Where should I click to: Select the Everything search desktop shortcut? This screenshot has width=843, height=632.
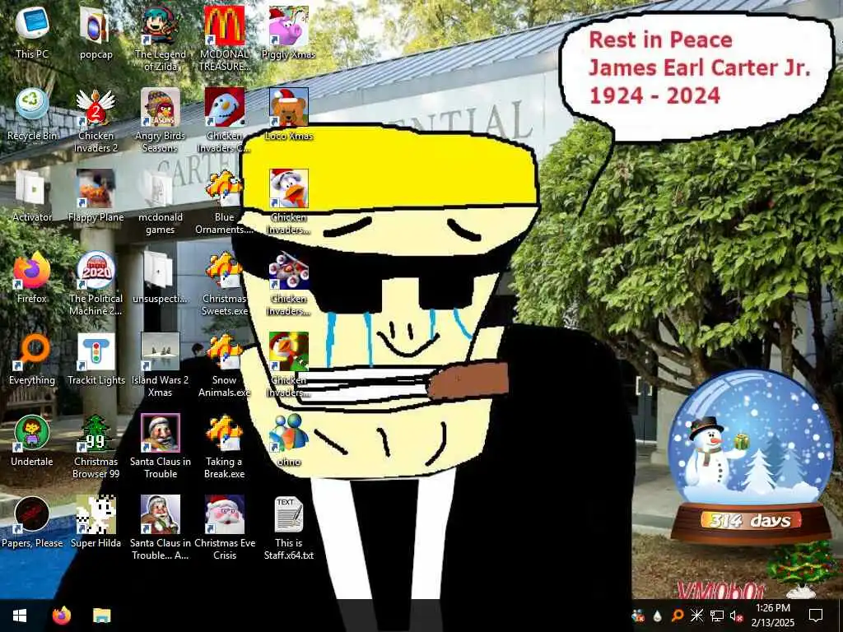[x=32, y=359]
